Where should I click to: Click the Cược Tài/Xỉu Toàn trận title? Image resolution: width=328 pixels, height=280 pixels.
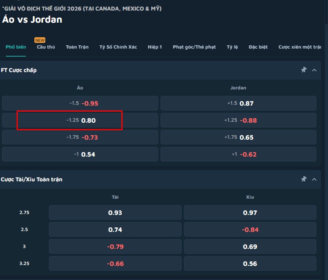32,179
